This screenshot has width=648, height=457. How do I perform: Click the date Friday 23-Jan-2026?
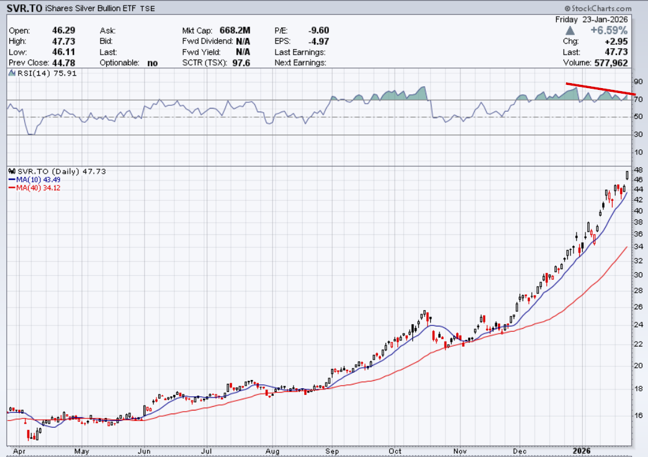592,19
